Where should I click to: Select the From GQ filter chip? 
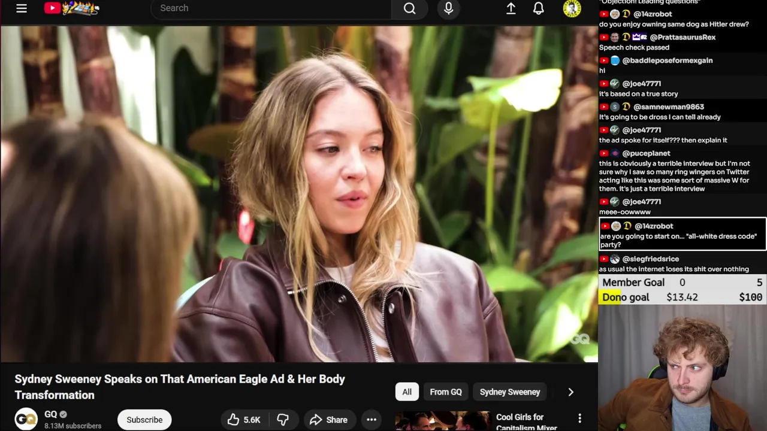pyautogui.click(x=446, y=391)
